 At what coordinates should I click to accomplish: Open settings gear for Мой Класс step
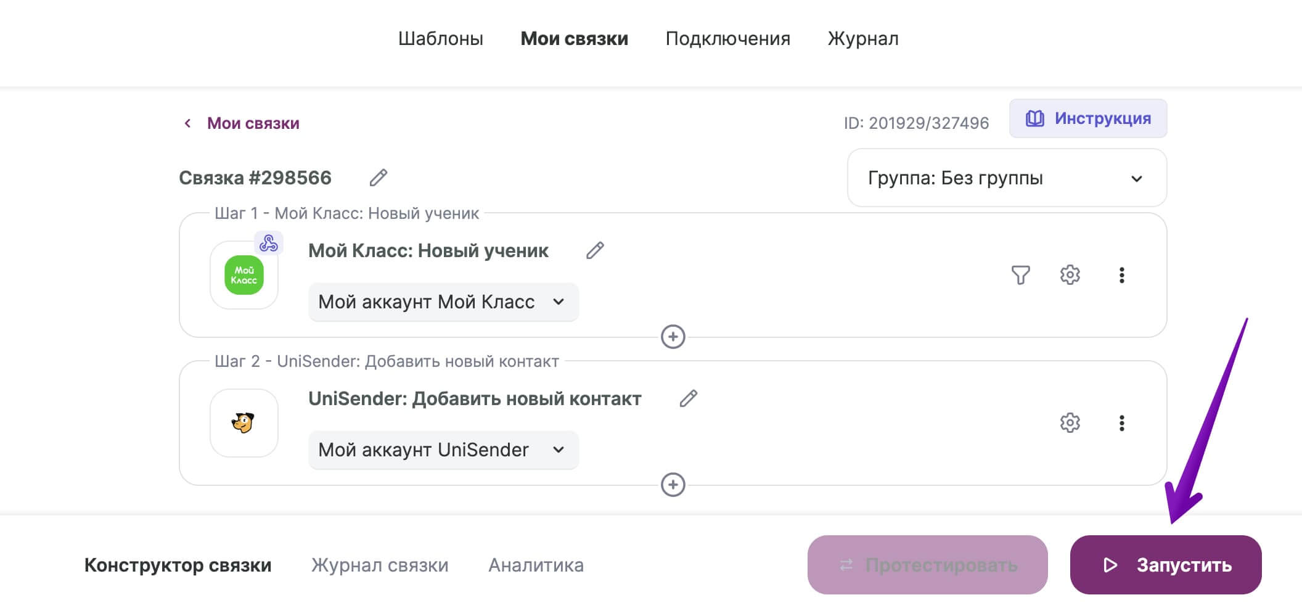coord(1070,275)
